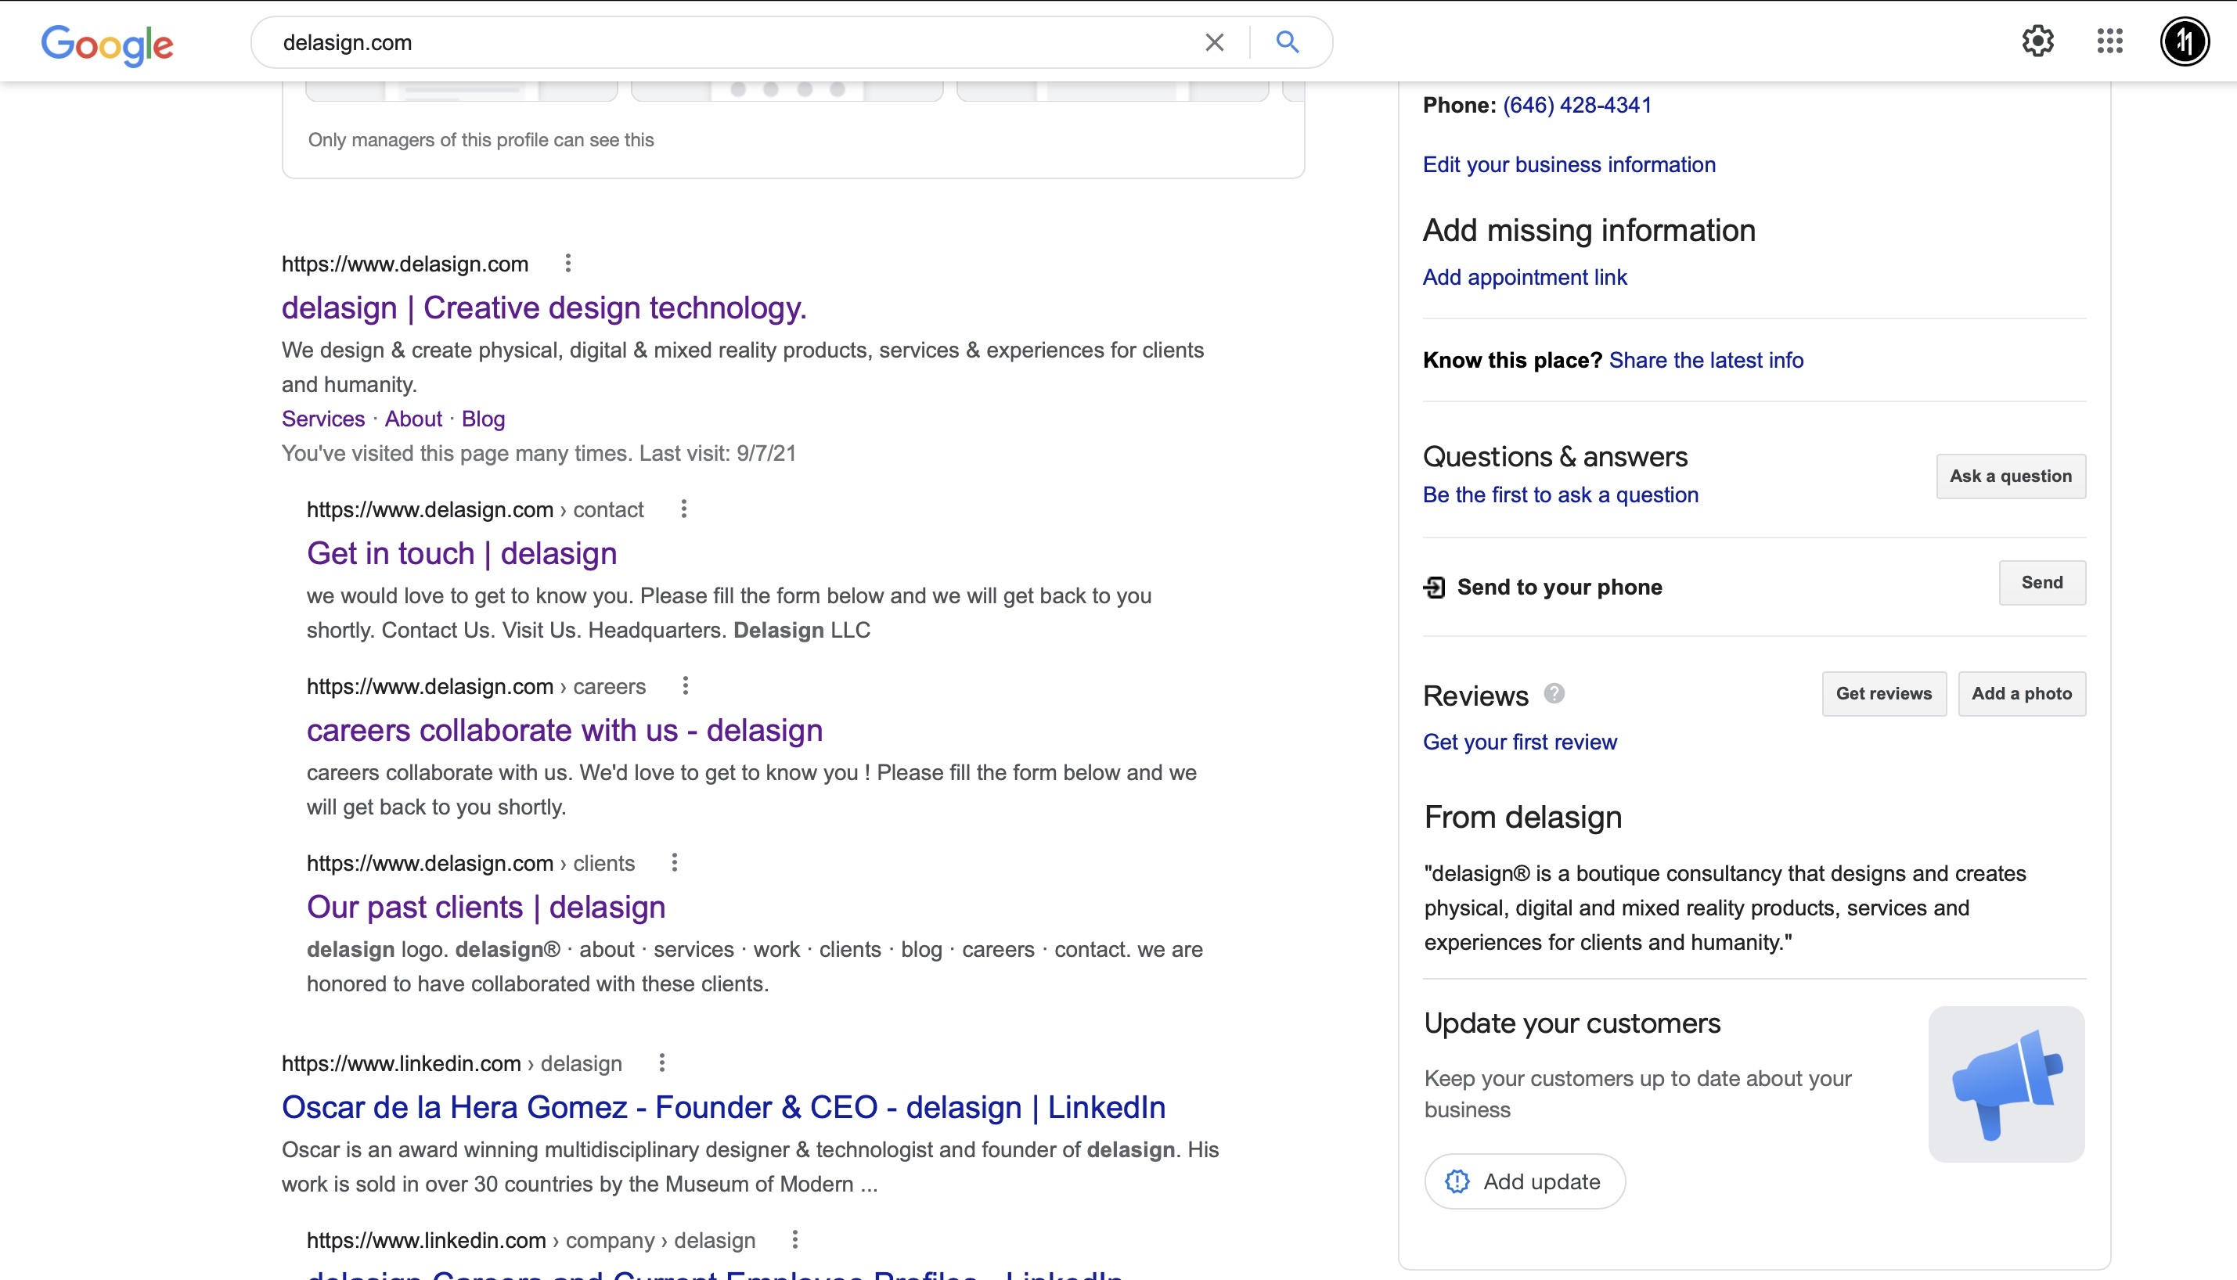This screenshot has height=1280, width=2237.
Task: Click the Add a photo button
Action: (2022, 694)
